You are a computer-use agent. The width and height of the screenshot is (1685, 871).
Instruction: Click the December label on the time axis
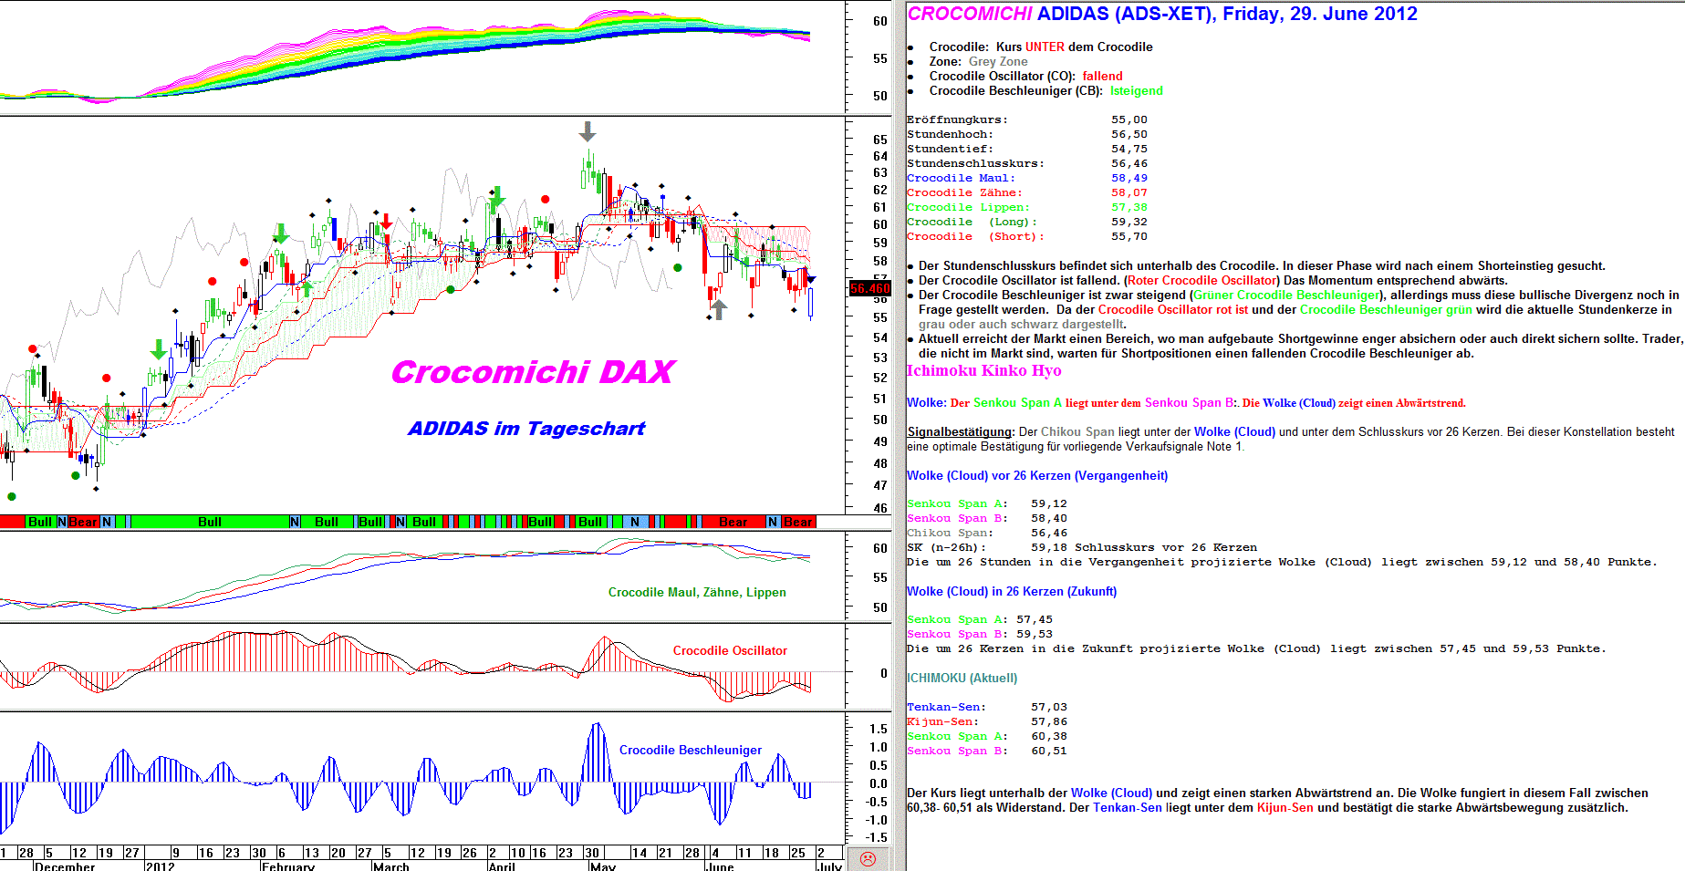point(64,866)
